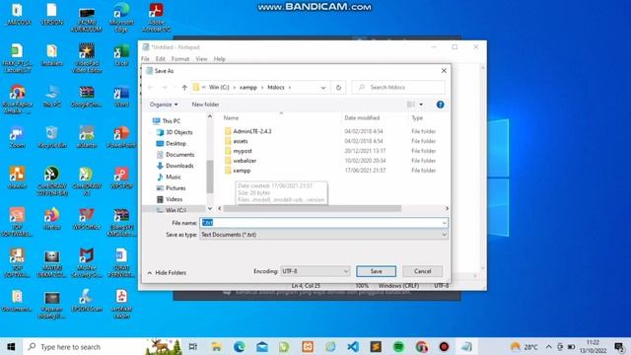This screenshot has width=631, height=355.
Task: Create a New folder in htdocs
Action: [205, 105]
